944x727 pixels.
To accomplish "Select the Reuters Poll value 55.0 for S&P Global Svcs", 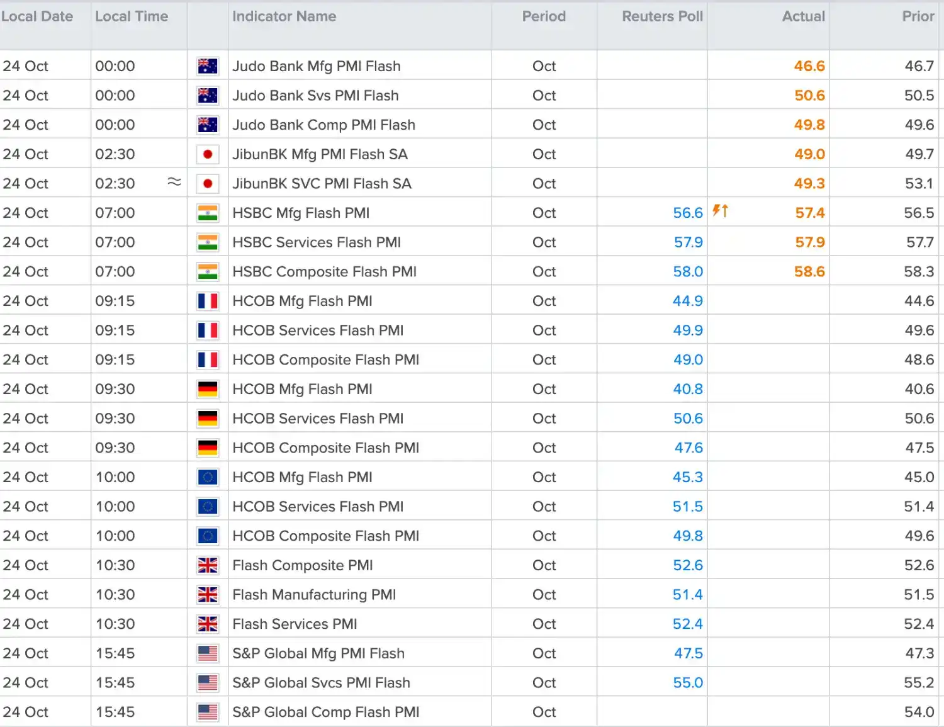I will pos(688,683).
